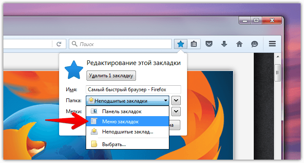This screenshot has height=163, width=304.
Task: Select Панель закладок from the list
Action: click(x=128, y=111)
